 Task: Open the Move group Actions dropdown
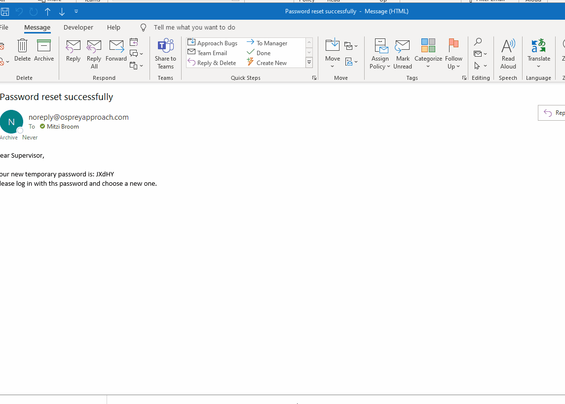351,62
